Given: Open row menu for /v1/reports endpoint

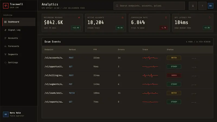Looking at the screenshot, I should [194, 102].
